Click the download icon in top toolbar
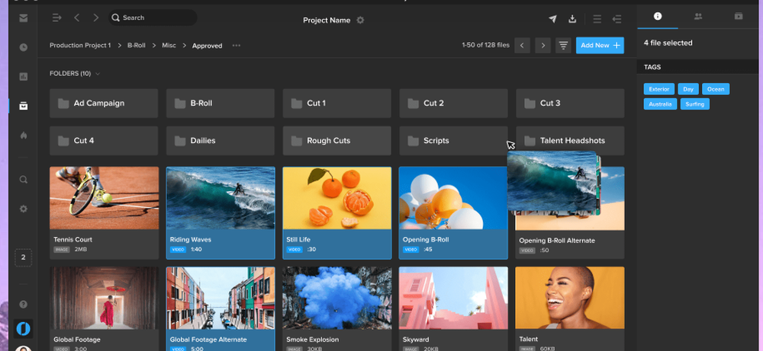Viewport: 763px width, 351px height. click(x=572, y=19)
